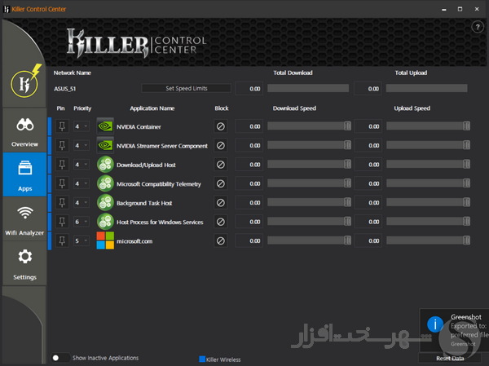This screenshot has width=489, height=366.
Task: Click the Set Speed Limits button
Action: click(186, 88)
